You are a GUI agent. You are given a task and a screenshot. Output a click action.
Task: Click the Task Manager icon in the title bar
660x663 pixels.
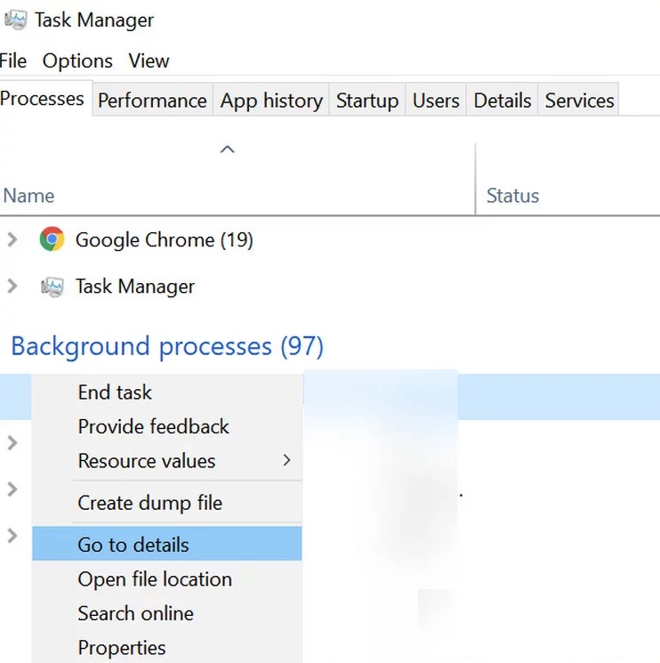(15, 19)
